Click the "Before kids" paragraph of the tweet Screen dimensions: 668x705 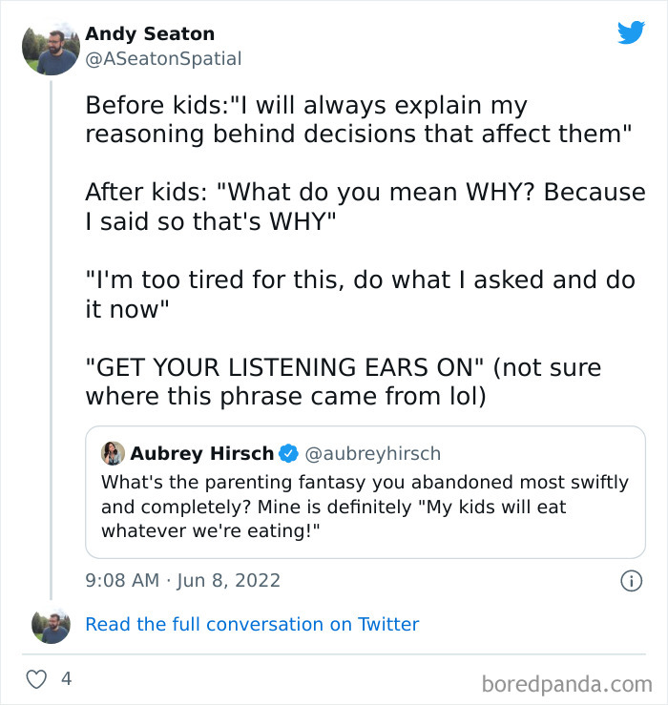click(358, 119)
